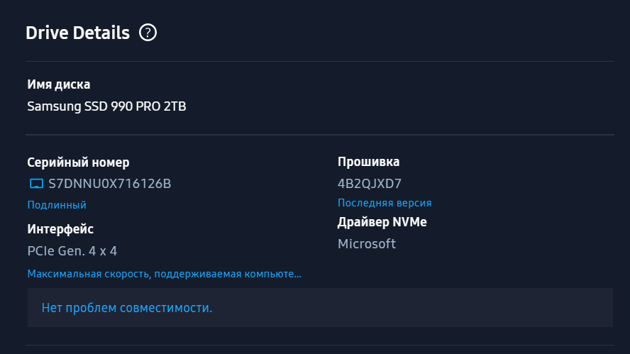This screenshot has height=354, width=630.
Task: Click the divider below the drive name
Action: (x=320, y=134)
